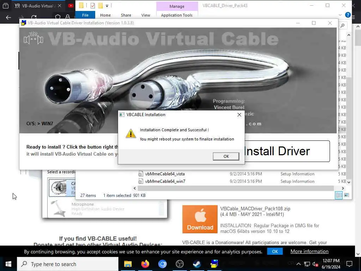
Task: Open the Windows Start menu
Action: click(x=8, y=264)
